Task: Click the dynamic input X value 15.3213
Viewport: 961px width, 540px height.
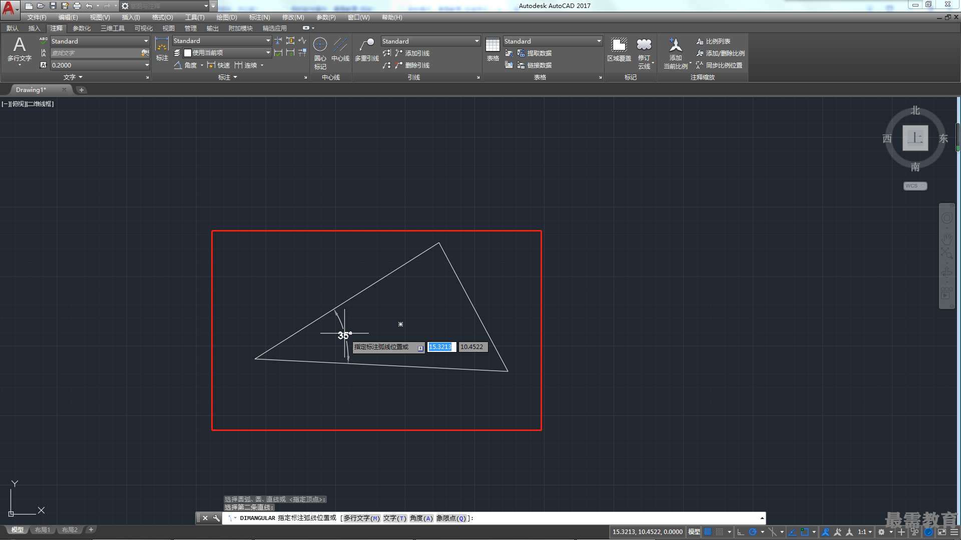Action: [441, 347]
